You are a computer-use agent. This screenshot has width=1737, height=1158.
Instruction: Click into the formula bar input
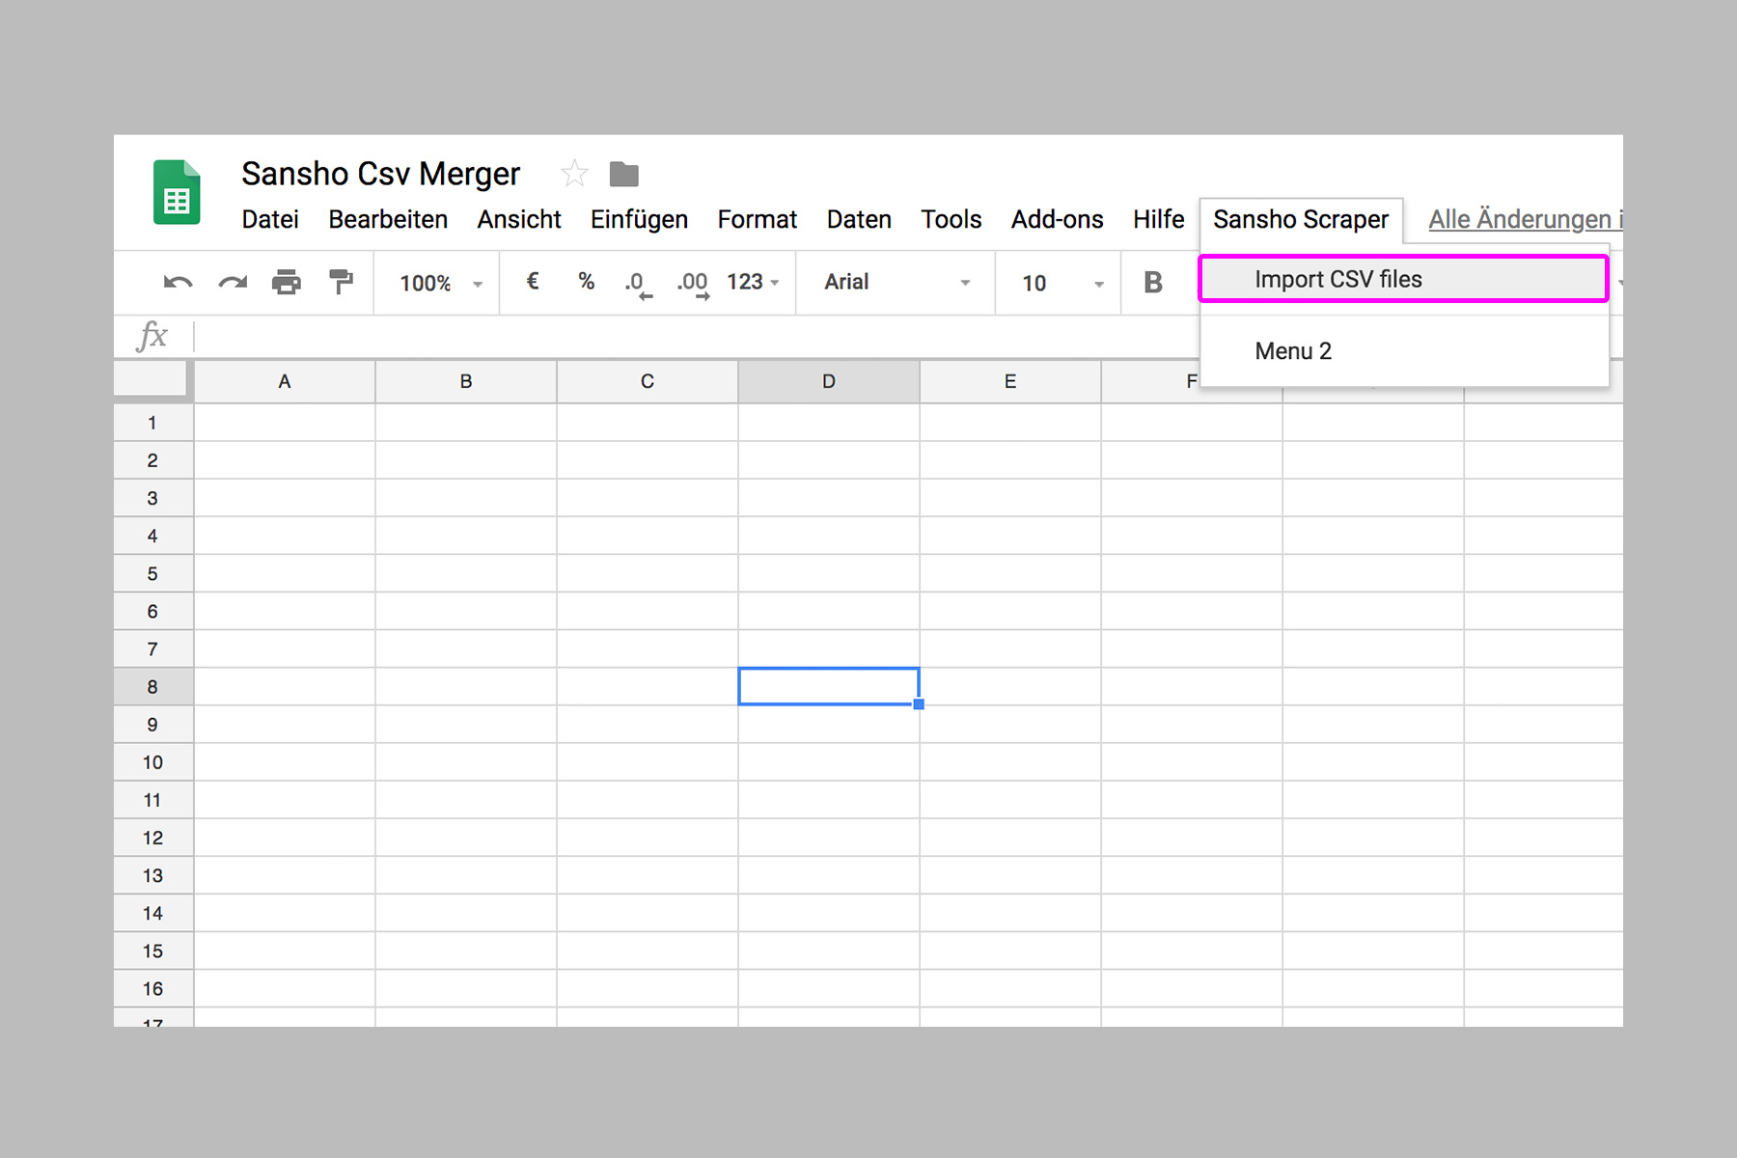695,336
